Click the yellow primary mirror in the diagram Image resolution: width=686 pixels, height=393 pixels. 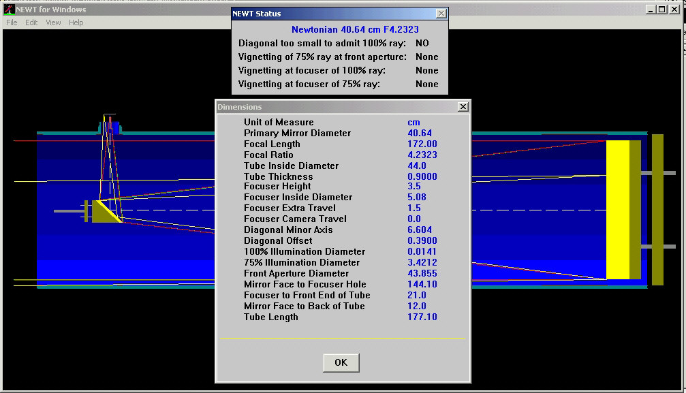click(617, 210)
